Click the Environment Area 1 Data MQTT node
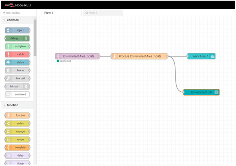 coord(77,56)
